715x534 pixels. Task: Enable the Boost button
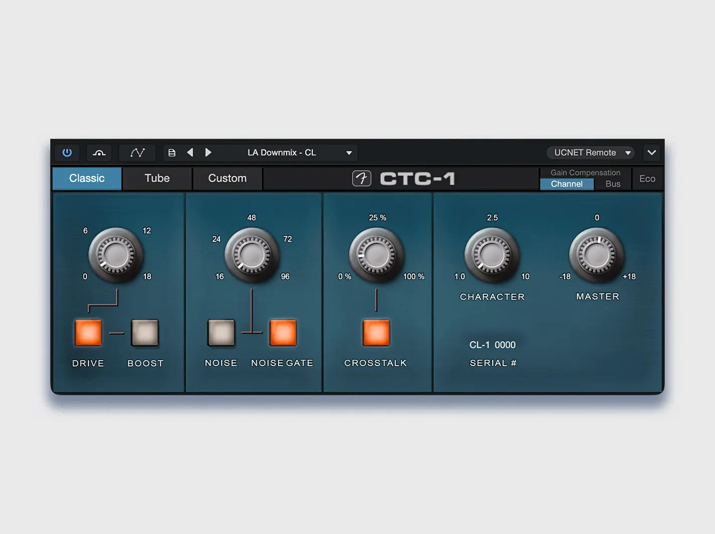tap(145, 333)
